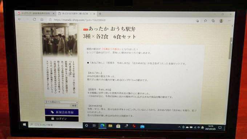Viewport: 247px width, 139px height.
Task: Open the notification center icon
Action: (220, 127)
